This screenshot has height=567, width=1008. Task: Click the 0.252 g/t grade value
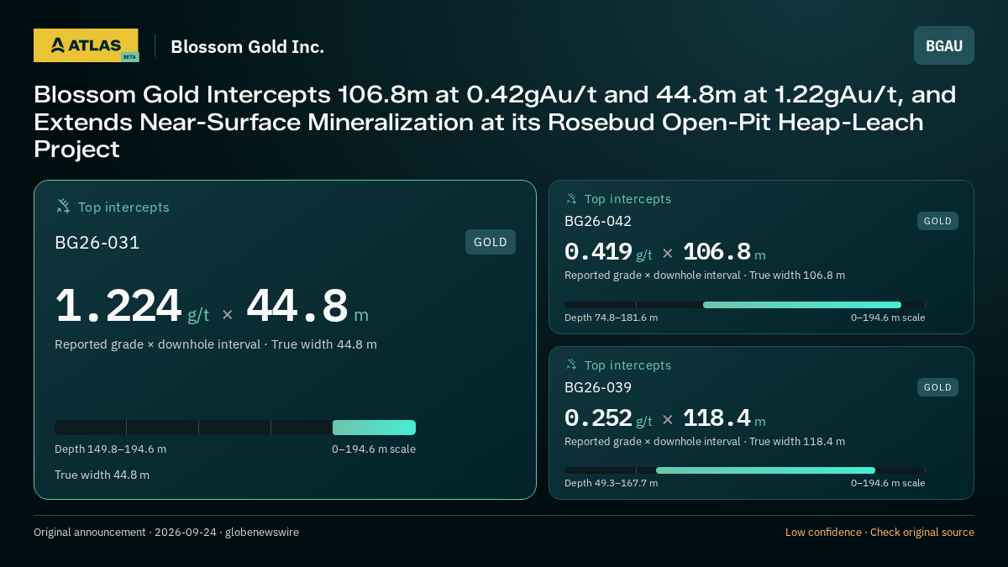(x=608, y=418)
